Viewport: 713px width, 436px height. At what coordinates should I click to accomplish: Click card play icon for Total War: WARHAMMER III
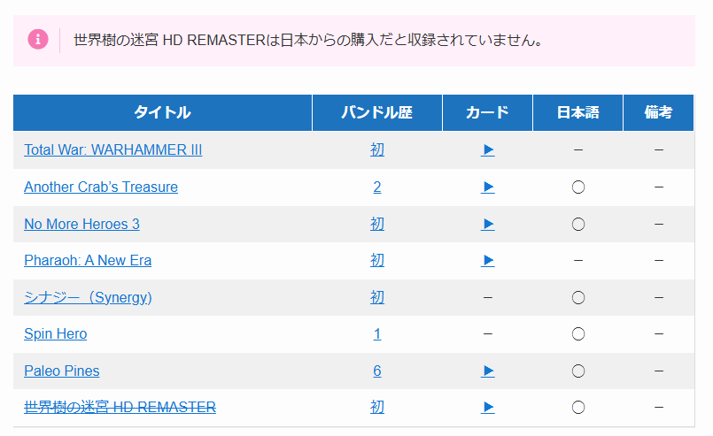click(x=488, y=150)
